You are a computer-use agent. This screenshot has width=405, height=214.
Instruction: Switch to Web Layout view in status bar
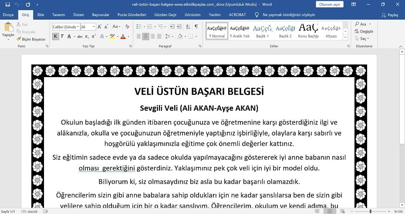click(x=342, y=211)
